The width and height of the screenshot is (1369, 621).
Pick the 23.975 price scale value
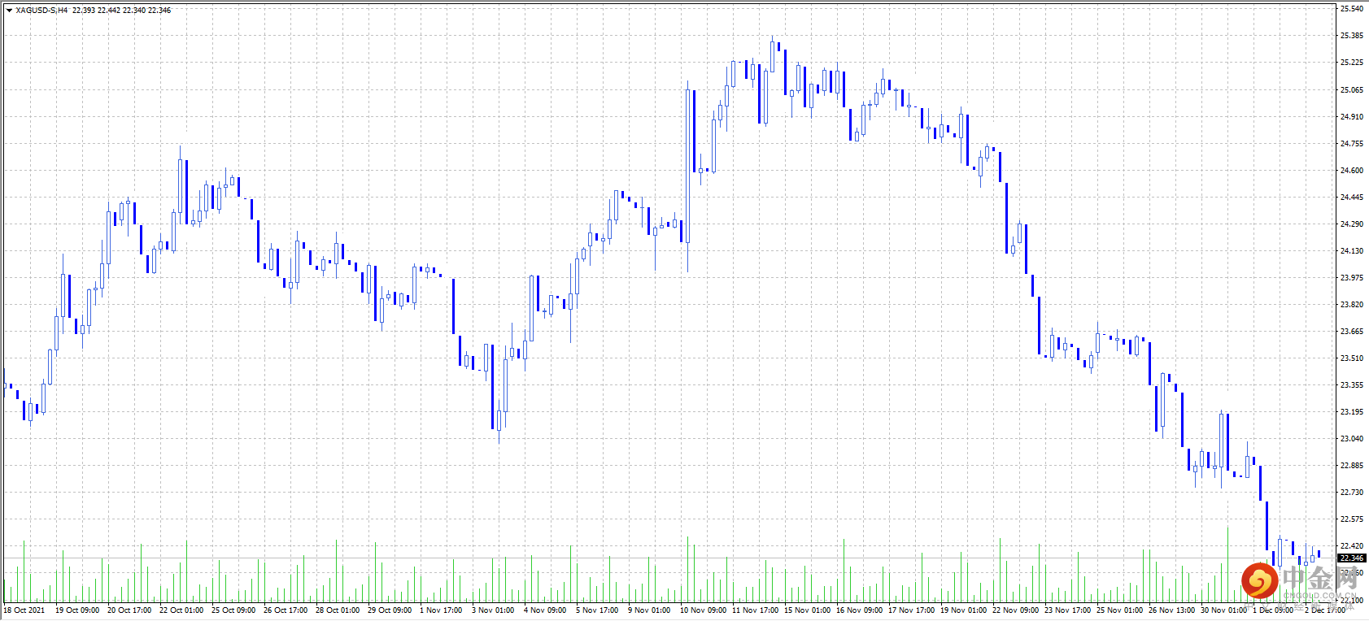click(1351, 278)
